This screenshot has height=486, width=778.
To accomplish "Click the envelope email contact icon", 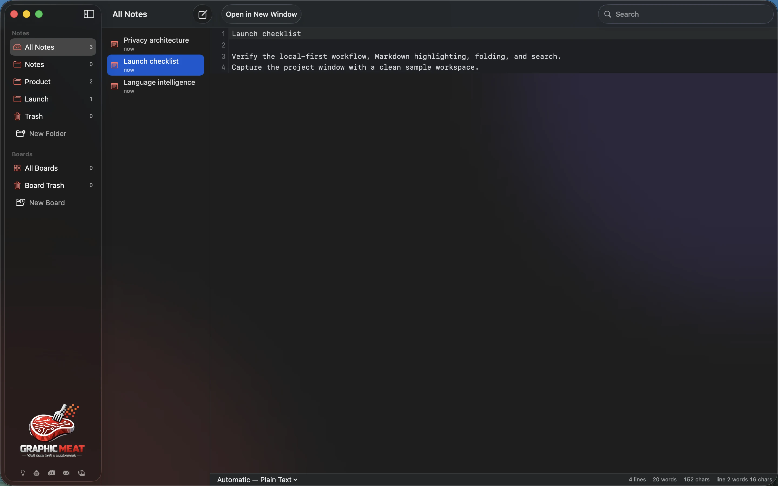I will (66, 473).
